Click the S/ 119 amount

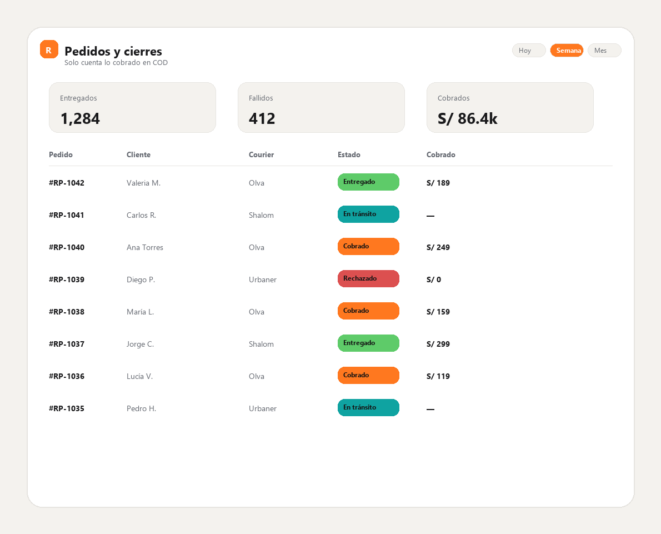click(438, 376)
